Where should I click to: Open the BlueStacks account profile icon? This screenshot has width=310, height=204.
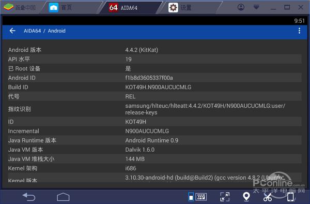tap(241, 7)
